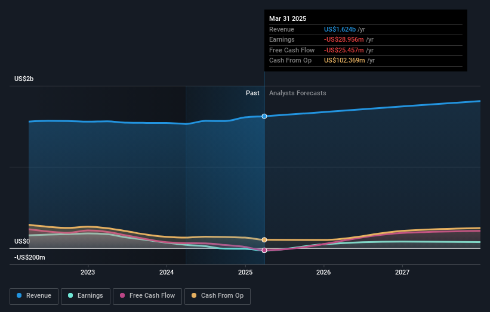Viewport: 490px width, 312px height.
Task: Click the Free Cash Flow pink data point marker
Action: point(264,250)
